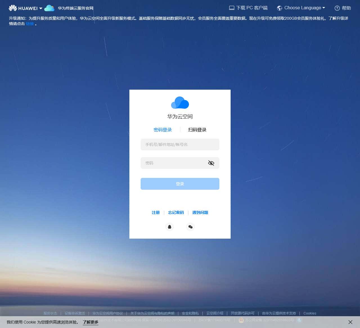The width and height of the screenshot is (360, 328).
Task: Open 下载 PC 客户端 download link
Action: click(x=252, y=8)
